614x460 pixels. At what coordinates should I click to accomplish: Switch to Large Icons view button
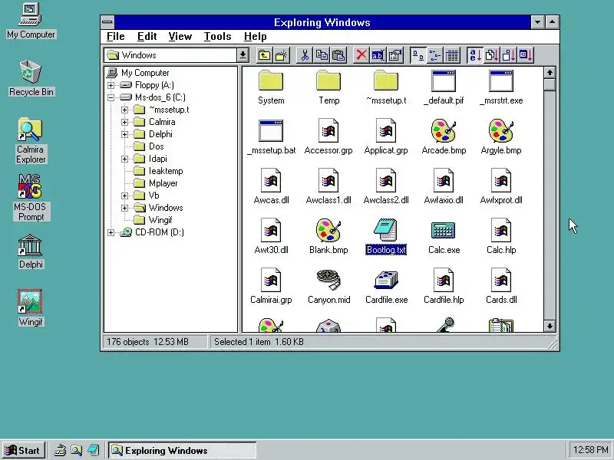coord(418,55)
